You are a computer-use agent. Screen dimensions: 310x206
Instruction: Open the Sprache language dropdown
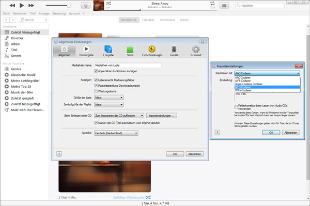coord(116,133)
